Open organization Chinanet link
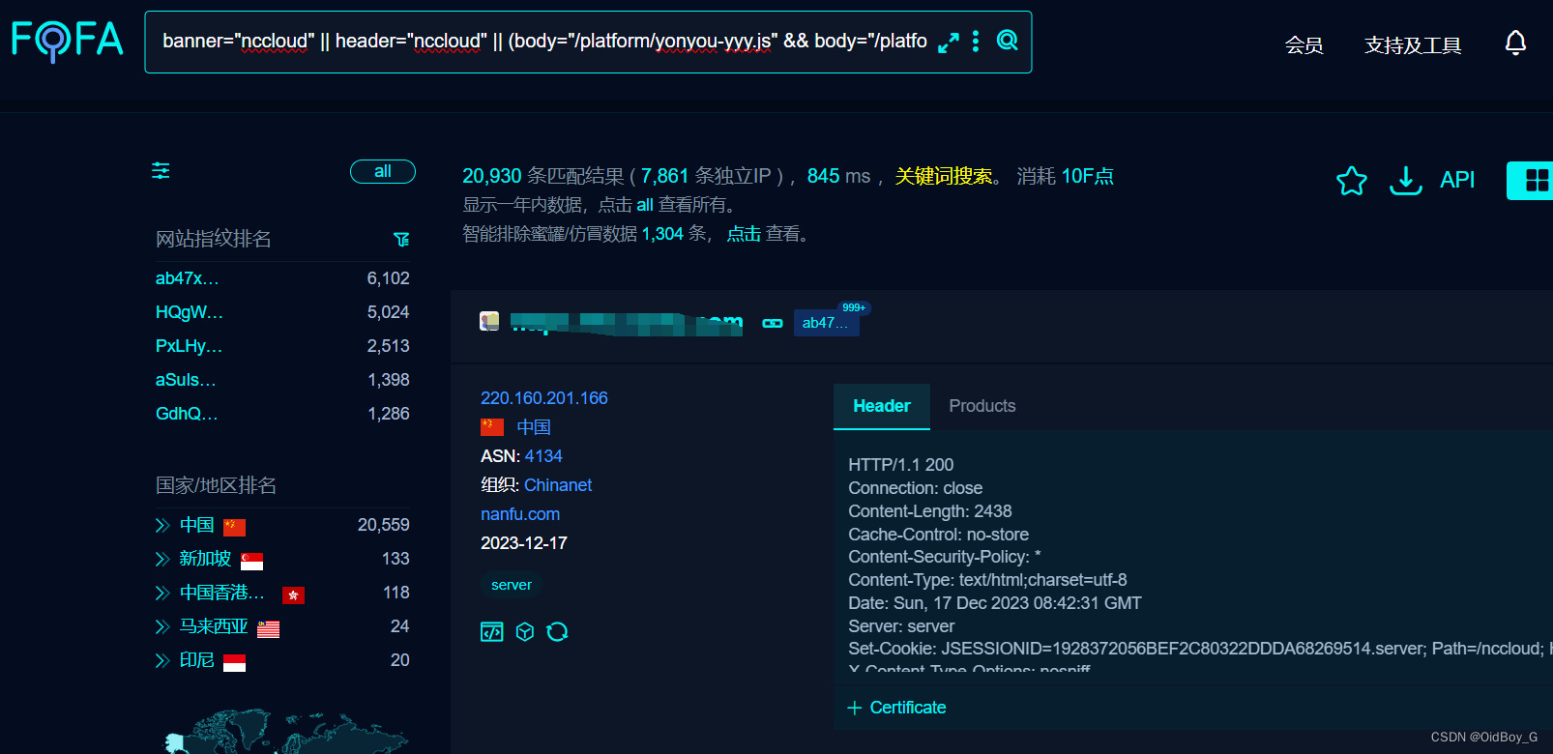The height and width of the screenshot is (754, 1553). point(558,485)
